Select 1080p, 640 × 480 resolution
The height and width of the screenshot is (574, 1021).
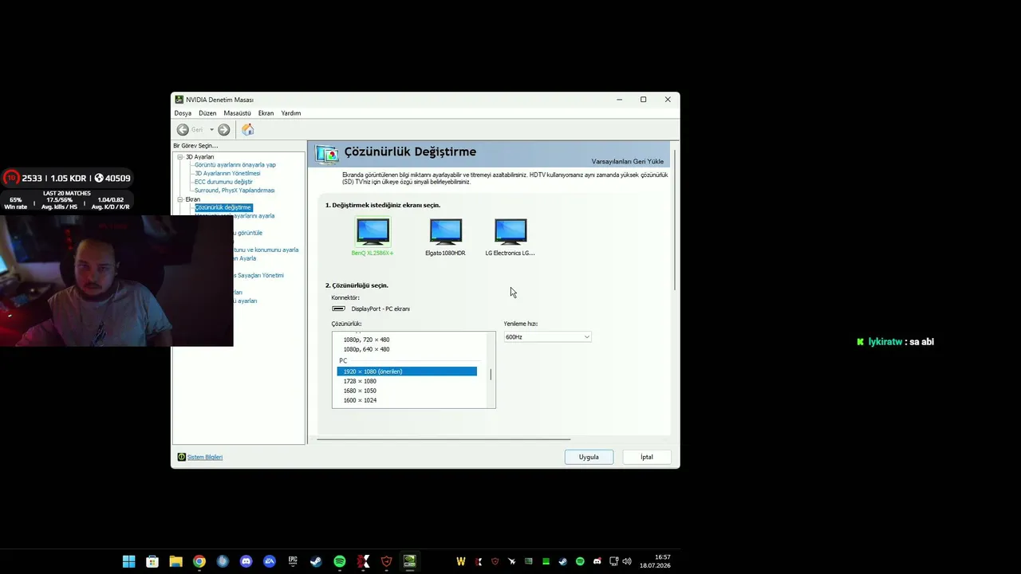366,349
